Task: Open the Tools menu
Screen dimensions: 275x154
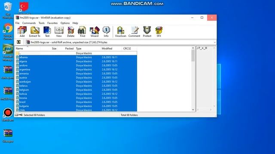Action: click(x=42, y=23)
